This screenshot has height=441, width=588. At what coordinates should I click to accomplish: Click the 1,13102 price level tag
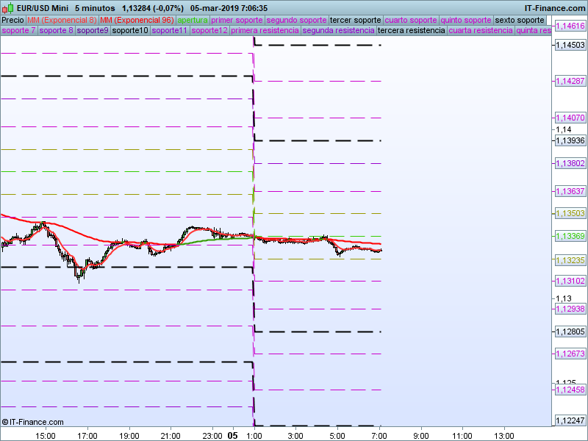[570, 281]
